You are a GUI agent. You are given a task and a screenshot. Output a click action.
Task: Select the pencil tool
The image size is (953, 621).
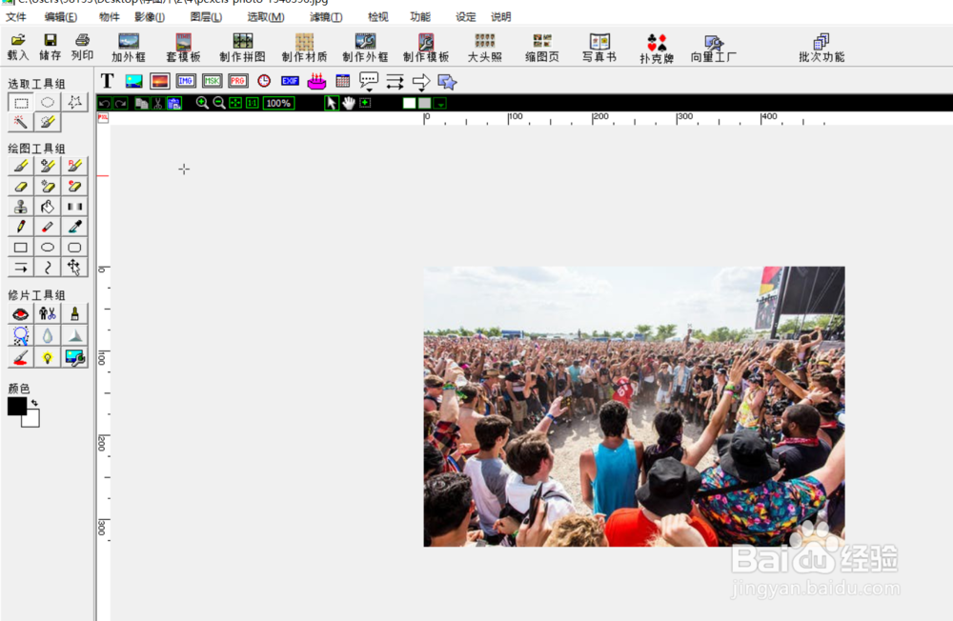click(21, 227)
